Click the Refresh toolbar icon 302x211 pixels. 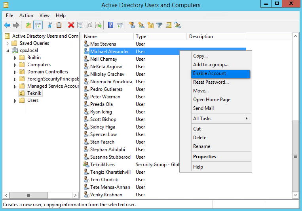[89, 25]
